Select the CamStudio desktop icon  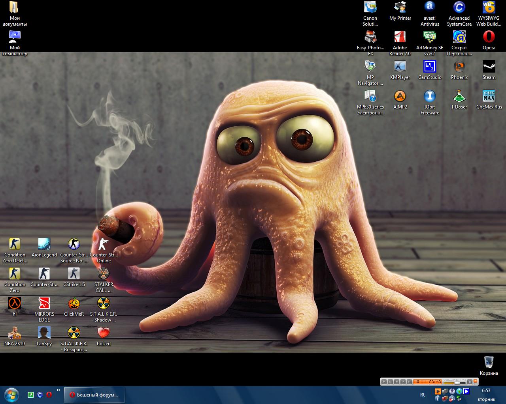429,67
